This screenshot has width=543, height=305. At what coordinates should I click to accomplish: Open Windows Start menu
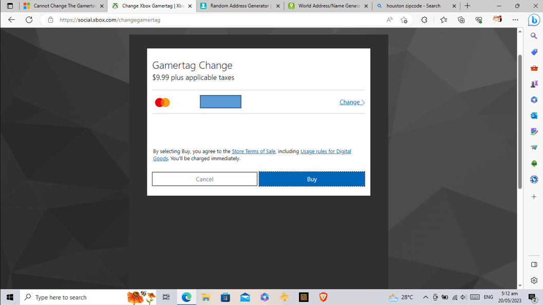pos(10,297)
